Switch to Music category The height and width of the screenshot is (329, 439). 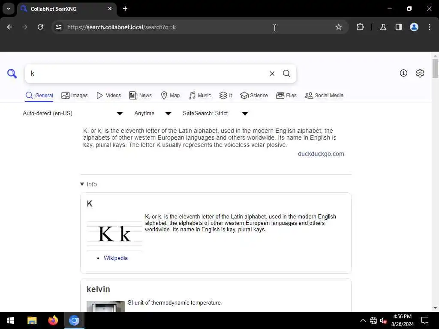200,96
